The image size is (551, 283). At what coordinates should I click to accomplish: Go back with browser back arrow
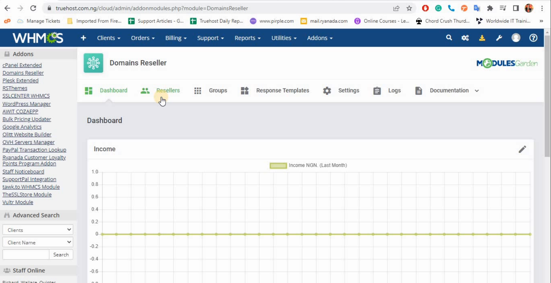tap(7, 8)
